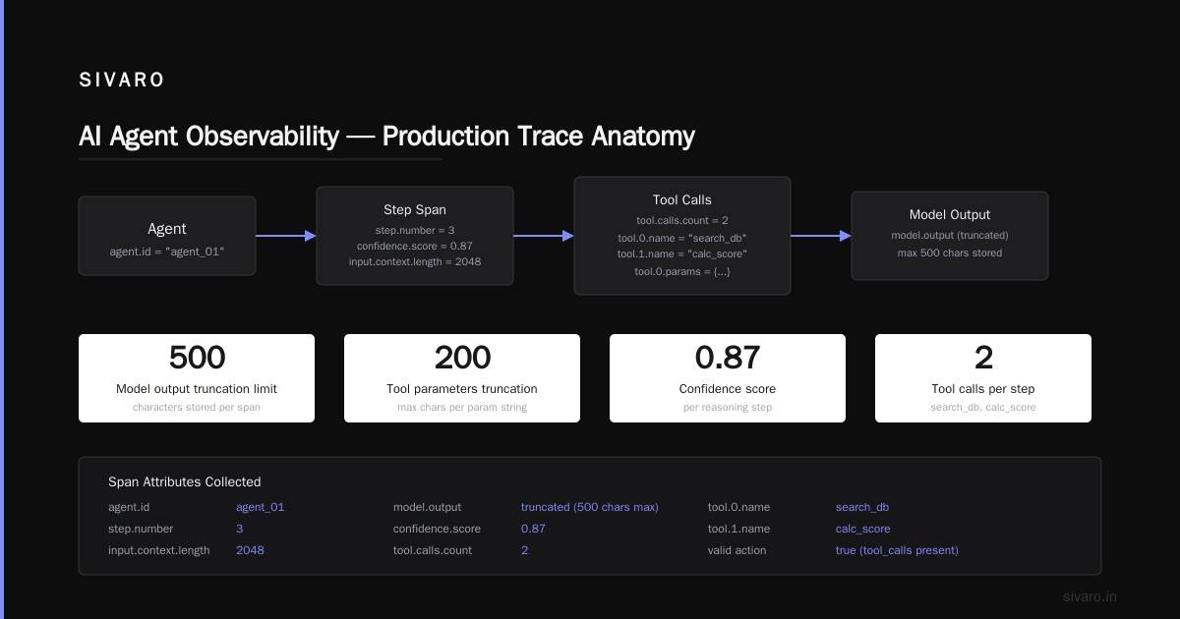Click 'Span Attributes Collected' heading
The width and height of the screenshot is (1180, 619).
[185, 481]
